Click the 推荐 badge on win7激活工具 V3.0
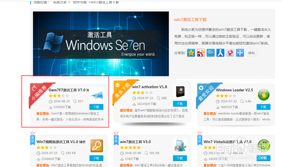The height and width of the screenshot is (167, 282). [116, 139]
